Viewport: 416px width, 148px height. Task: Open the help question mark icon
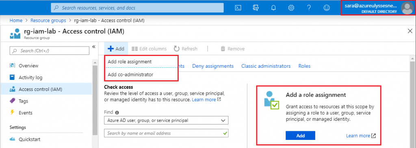pos(309,8)
